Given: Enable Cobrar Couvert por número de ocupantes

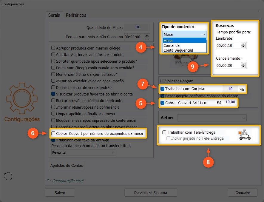Looking at the screenshot, I should [53, 133].
